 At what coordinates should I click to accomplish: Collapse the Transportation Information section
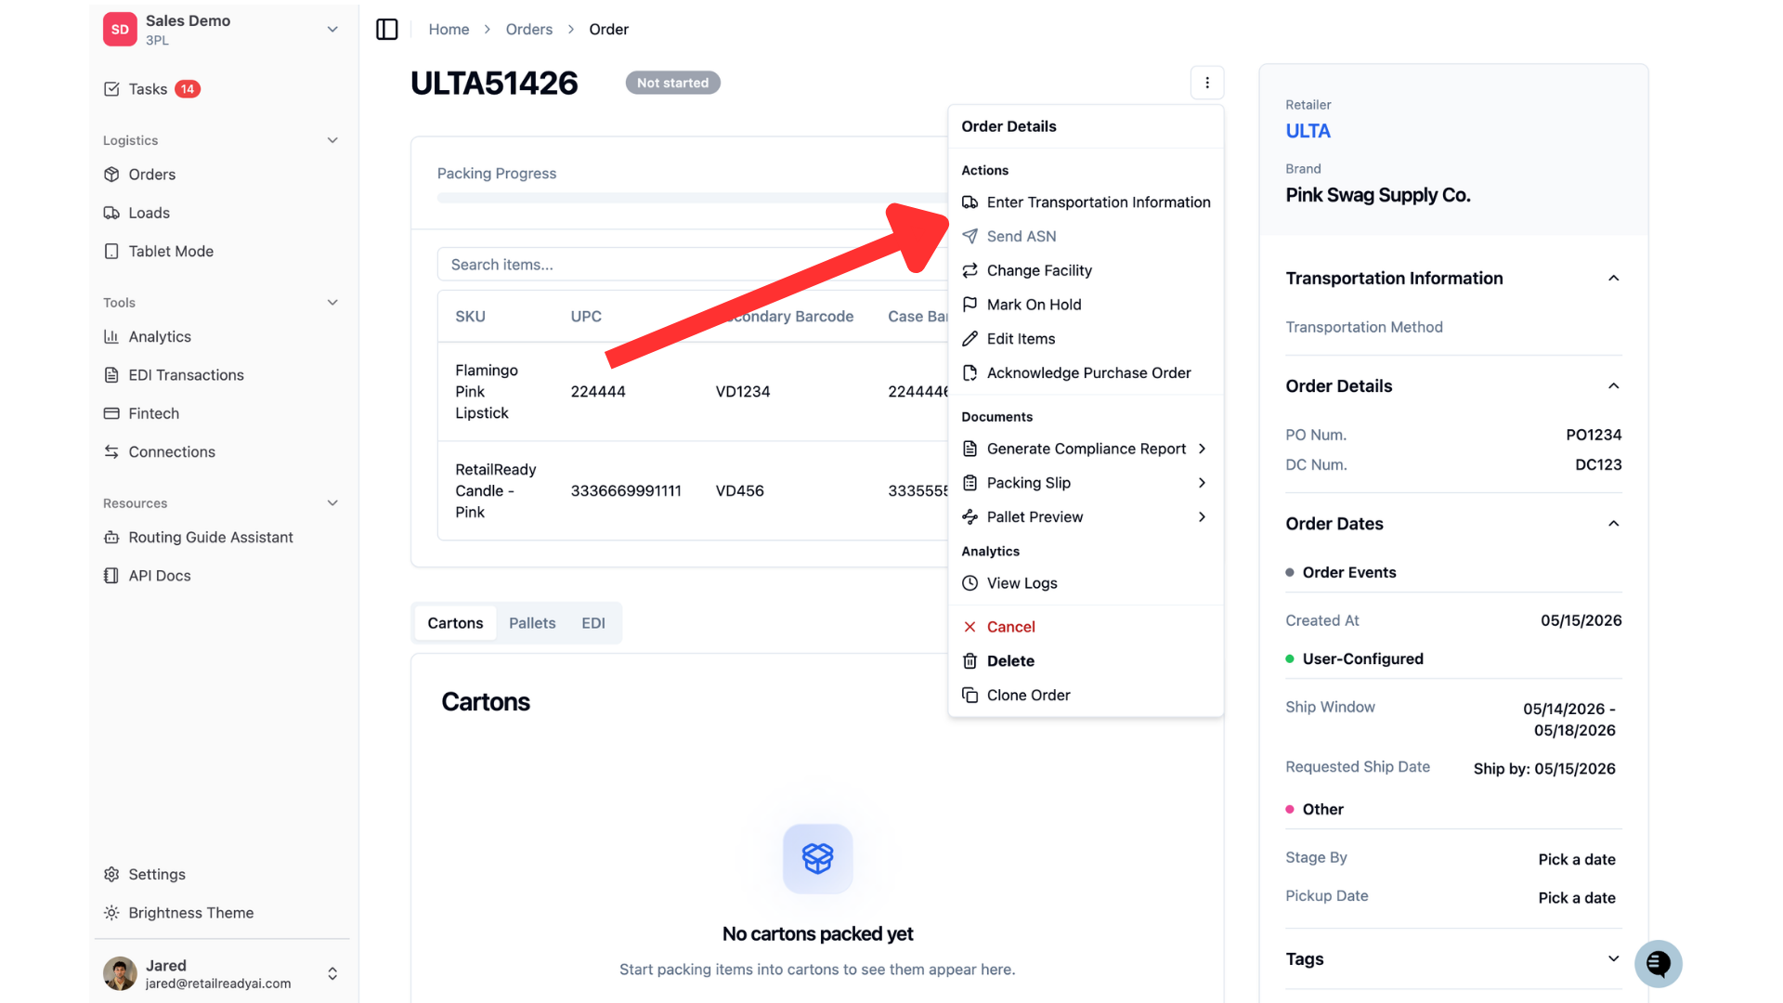click(1613, 279)
